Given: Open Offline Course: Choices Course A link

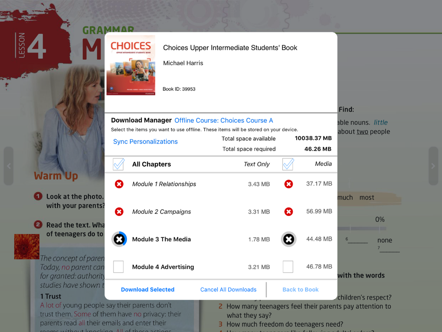Looking at the screenshot, I should click(224, 120).
